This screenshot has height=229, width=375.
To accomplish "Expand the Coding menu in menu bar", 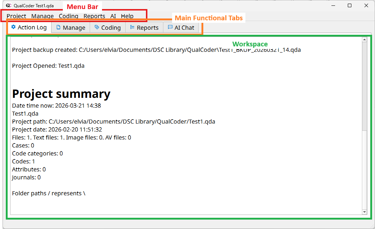I will click(68, 16).
